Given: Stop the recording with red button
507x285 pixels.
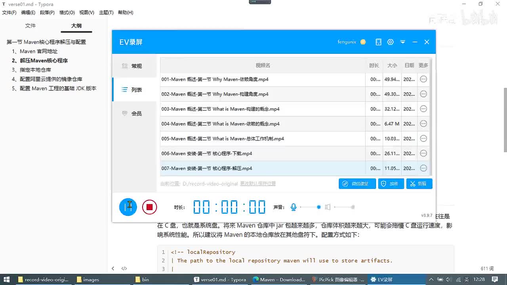Looking at the screenshot, I should click(149, 207).
